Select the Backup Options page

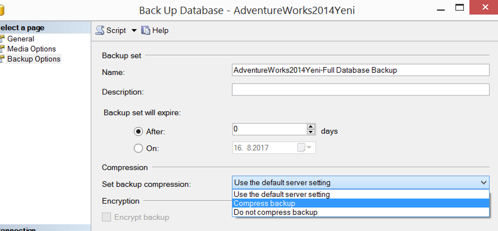[x=34, y=59]
